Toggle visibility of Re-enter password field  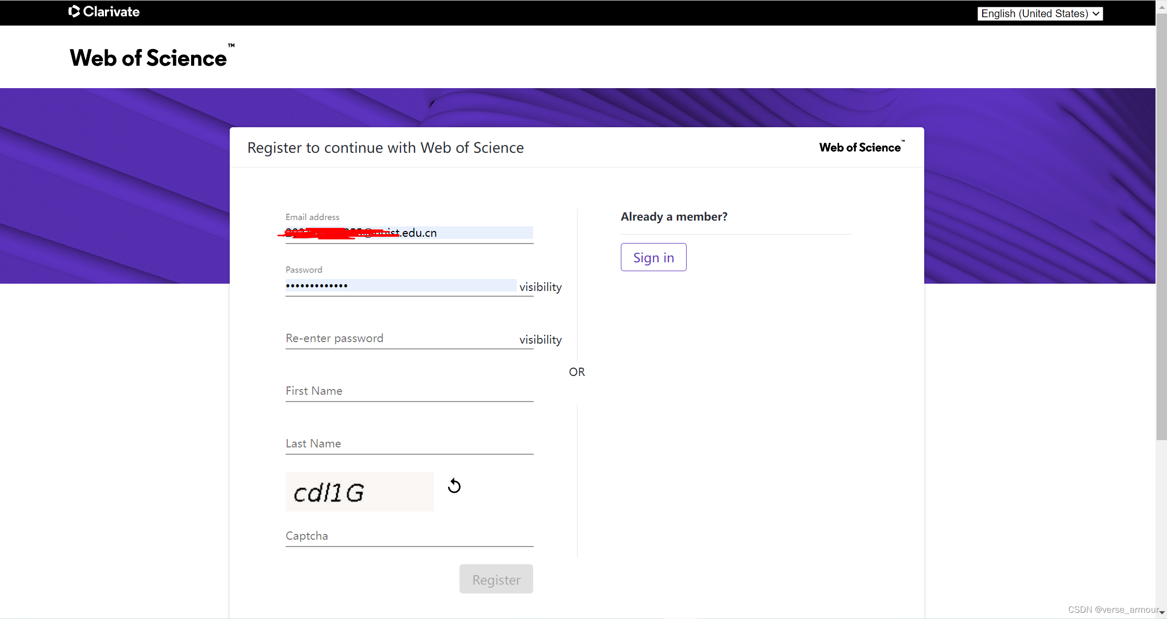tap(540, 339)
